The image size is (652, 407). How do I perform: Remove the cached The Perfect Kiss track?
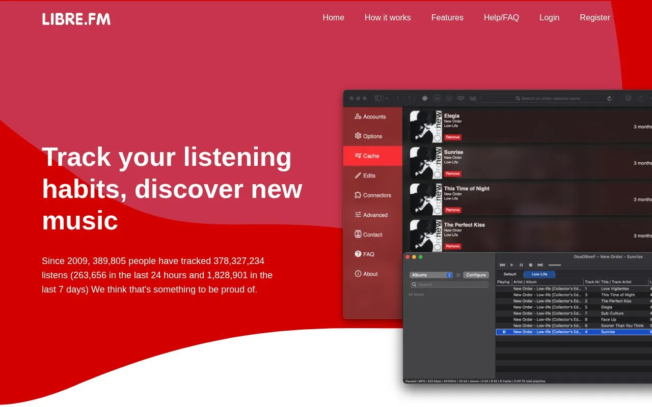pos(452,246)
